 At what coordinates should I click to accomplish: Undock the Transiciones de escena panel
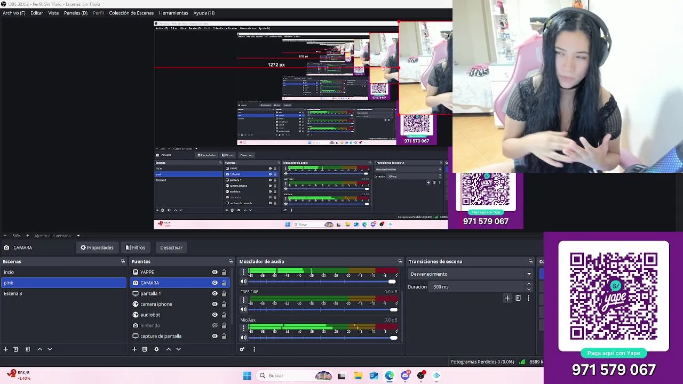point(530,261)
